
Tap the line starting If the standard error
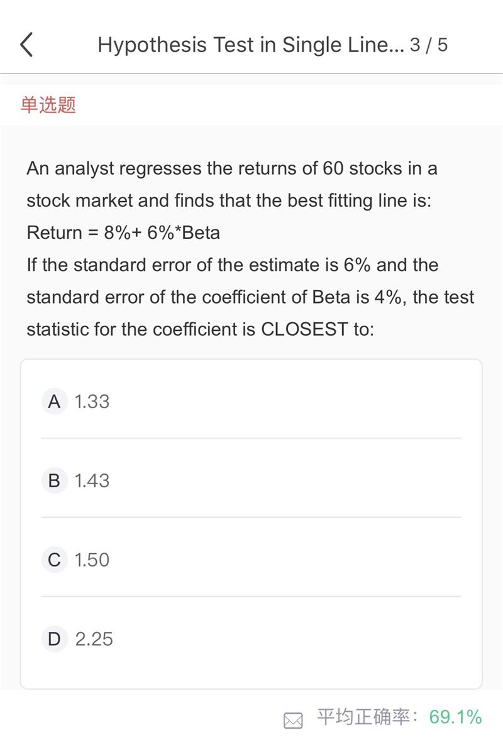tap(233, 265)
